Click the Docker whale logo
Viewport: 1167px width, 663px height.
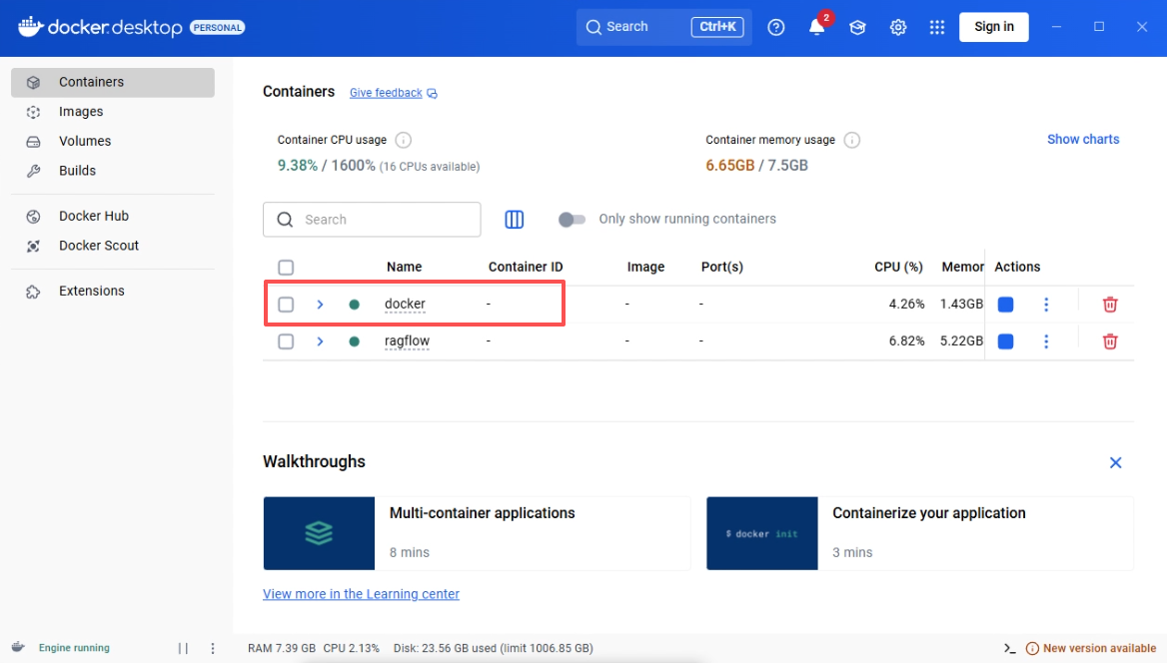point(31,26)
